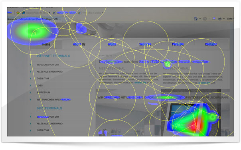Viewport: 241px width, 150px height.
Task: Open the Services navigation item
Action: coord(145,44)
